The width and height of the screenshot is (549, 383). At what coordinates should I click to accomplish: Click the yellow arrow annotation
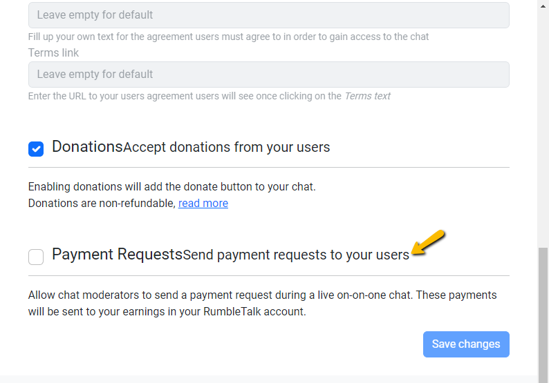point(429,243)
